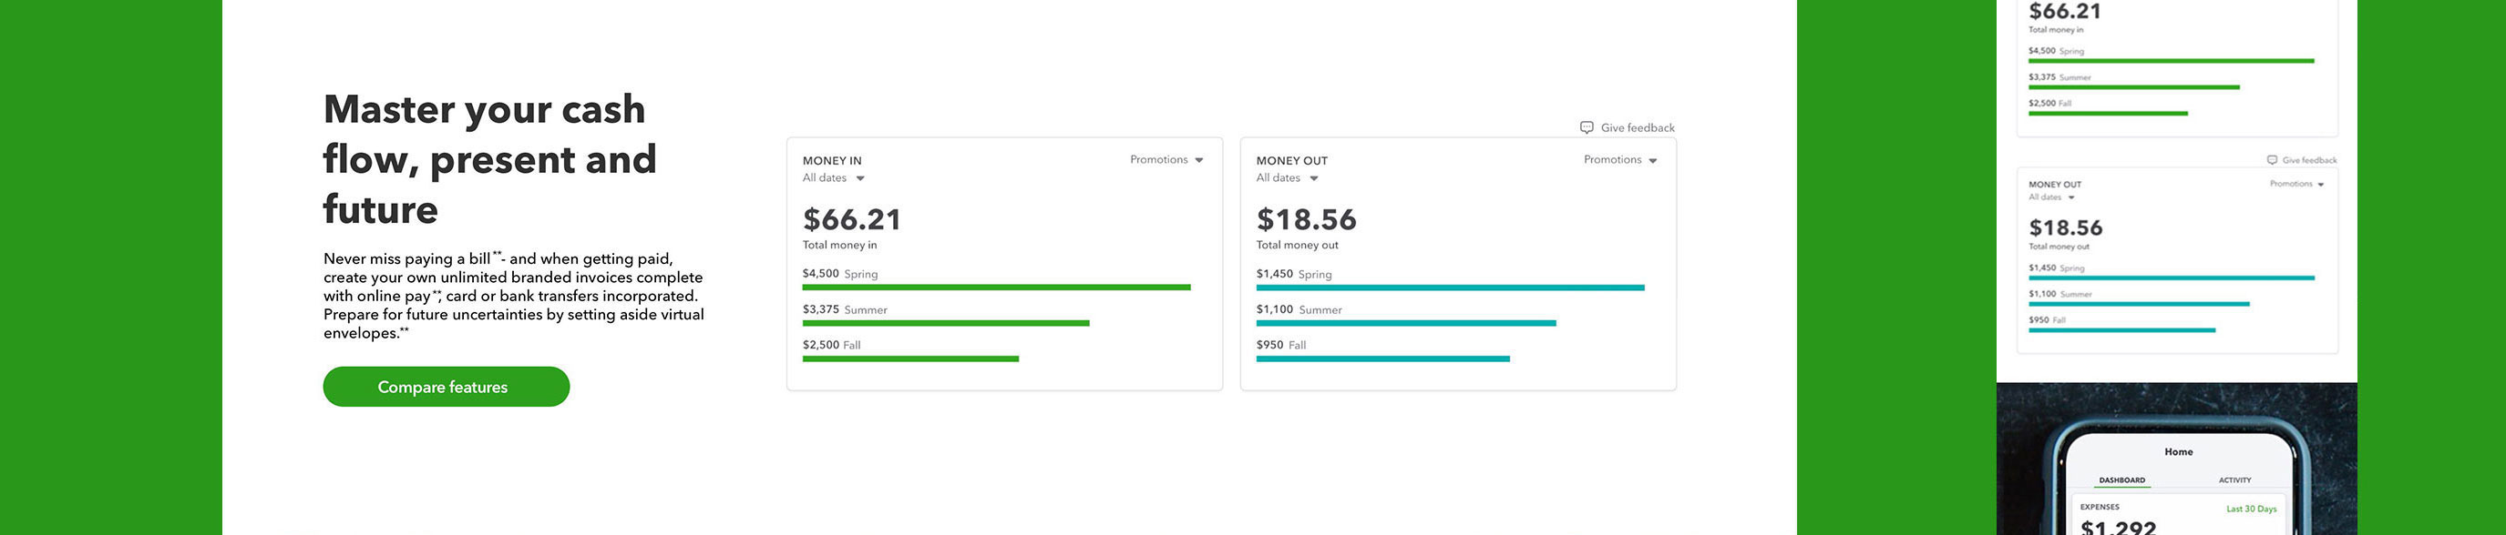Image resolution: width=2506 pixels, height=535 pixels.
Task: Switch to the Dashboard tab on phone mockup
Action: (x=2121, y=479)
